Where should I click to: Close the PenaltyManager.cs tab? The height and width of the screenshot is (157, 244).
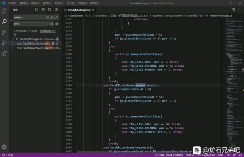coord(93,10)
